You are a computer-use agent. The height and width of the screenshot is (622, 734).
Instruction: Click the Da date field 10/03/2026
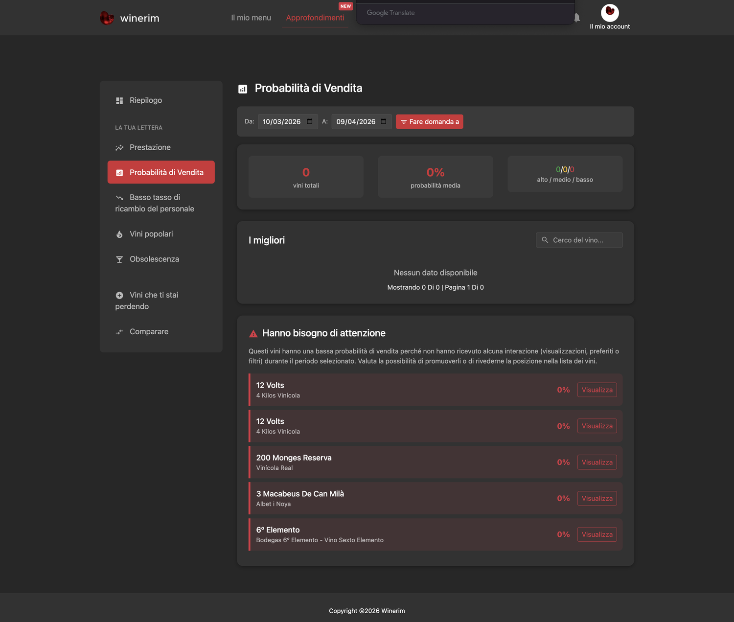[x=288, y=122]
